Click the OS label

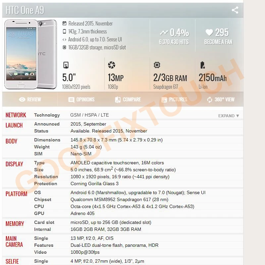pyautogui.click(x=37, y=192)
